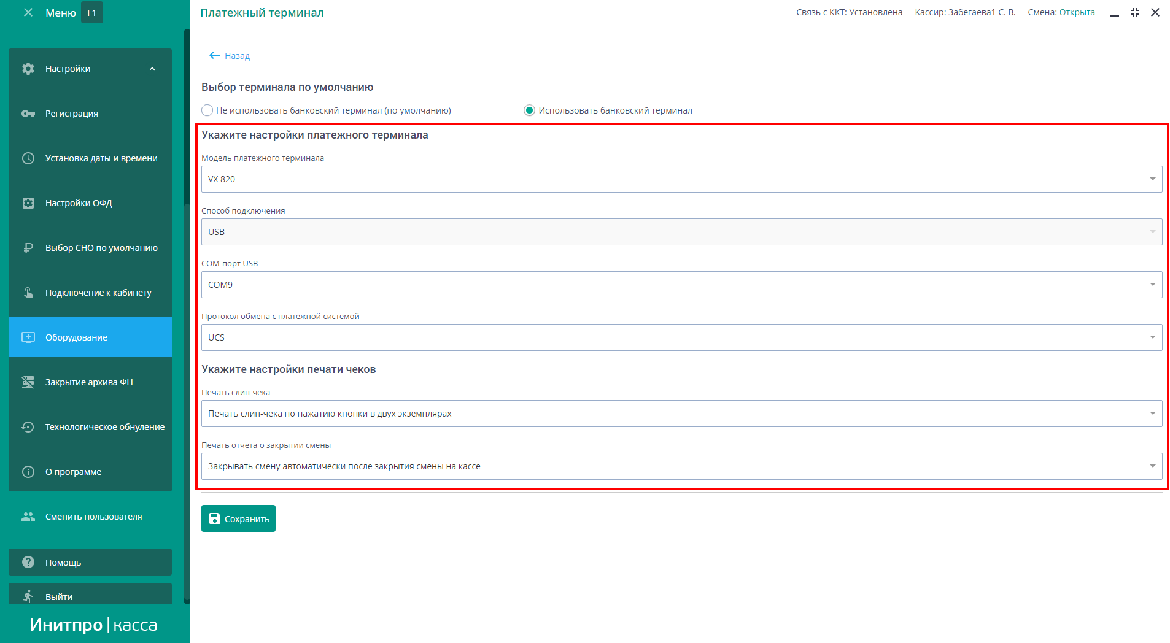Click the running man Выйти icon
This screenshot has height=643, width=1170.
pyautogui.click(x=28, y=596)
